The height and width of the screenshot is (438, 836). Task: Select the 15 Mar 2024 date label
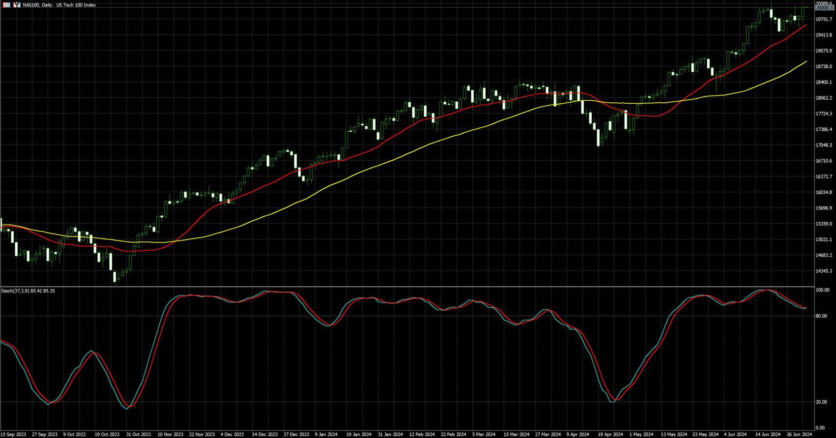coord(516,435)
